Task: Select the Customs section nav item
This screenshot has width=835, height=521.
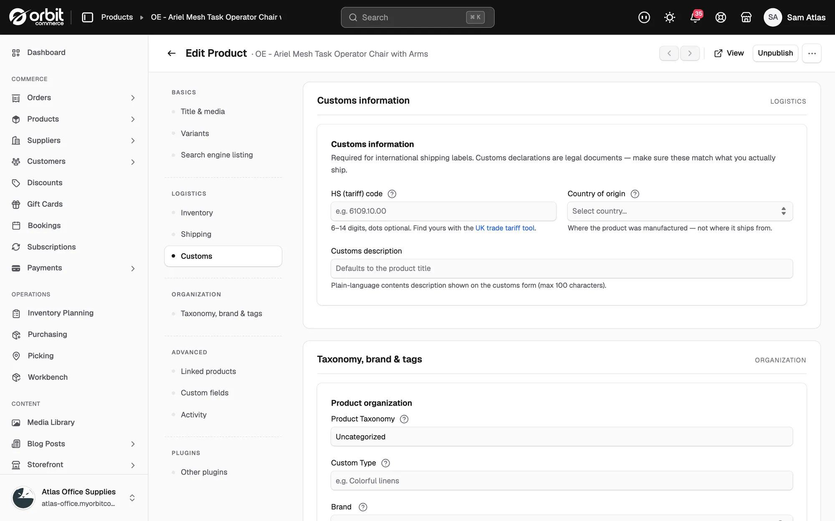Action: 223,256
